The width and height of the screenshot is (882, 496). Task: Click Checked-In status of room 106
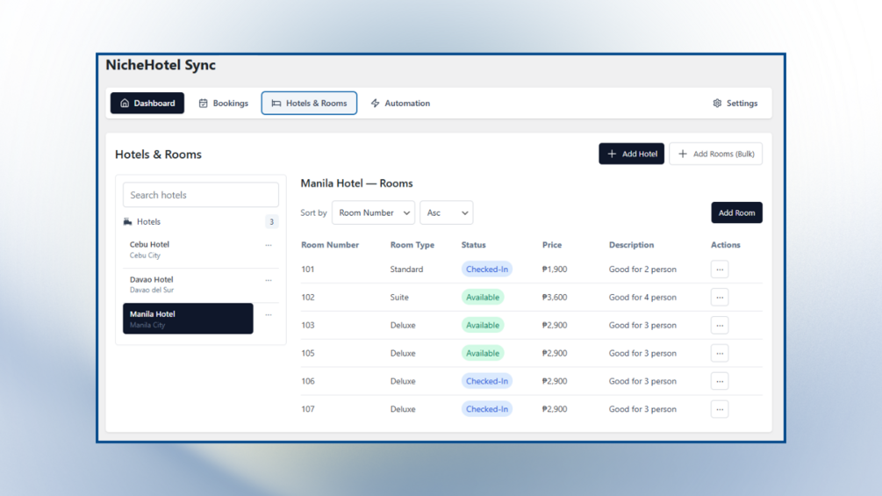(486, 381)
